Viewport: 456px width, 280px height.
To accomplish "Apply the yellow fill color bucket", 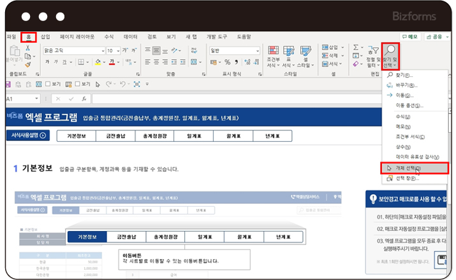I will pos(98,62).
